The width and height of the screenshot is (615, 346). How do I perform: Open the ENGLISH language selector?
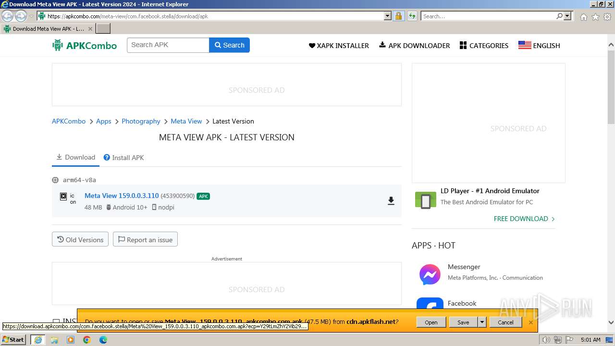(539, 46)
